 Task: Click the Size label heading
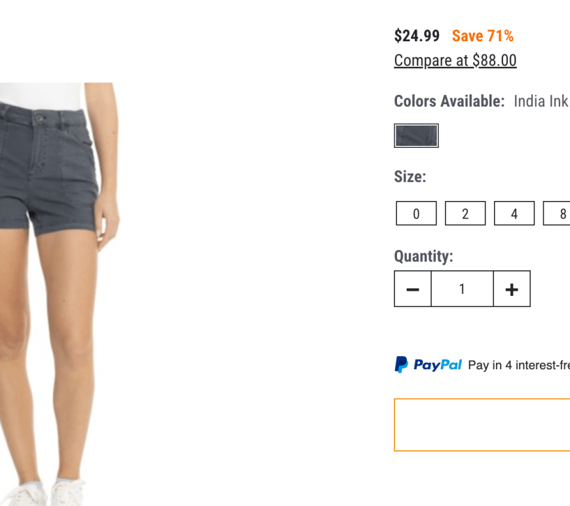pos(410,177)
